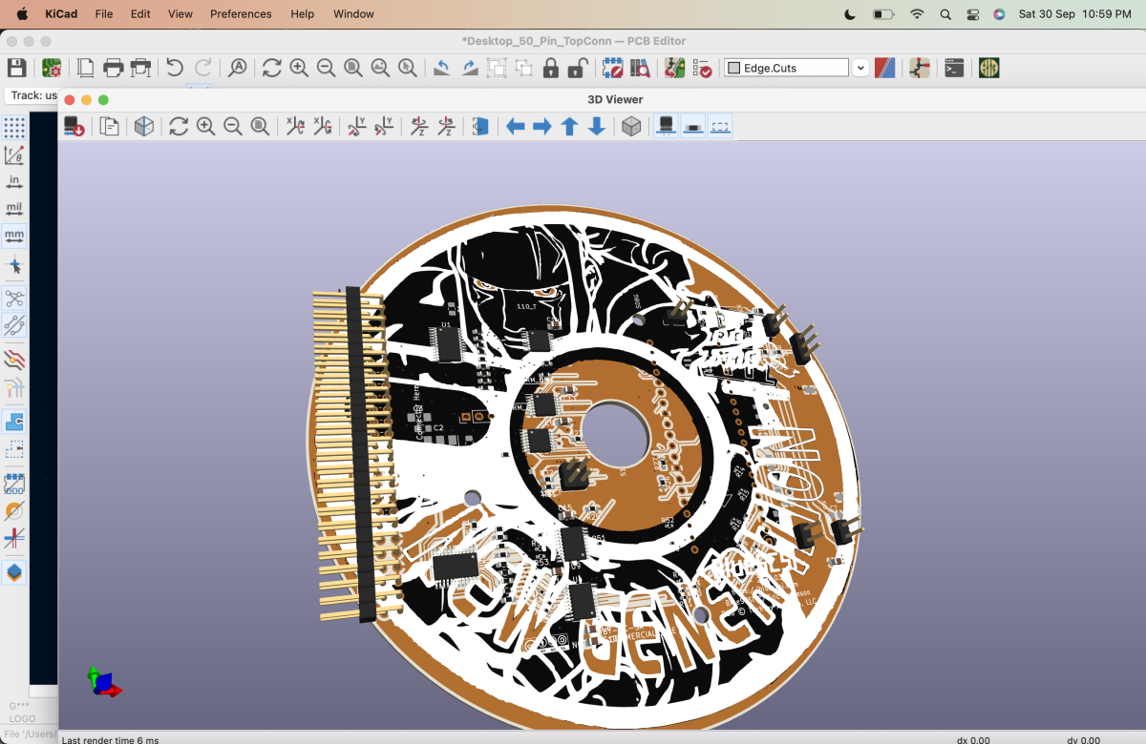This screenshot has height=744, width=1146.
Task: Open the Footprint Library Browser
Action: click(x=640, y=68)
